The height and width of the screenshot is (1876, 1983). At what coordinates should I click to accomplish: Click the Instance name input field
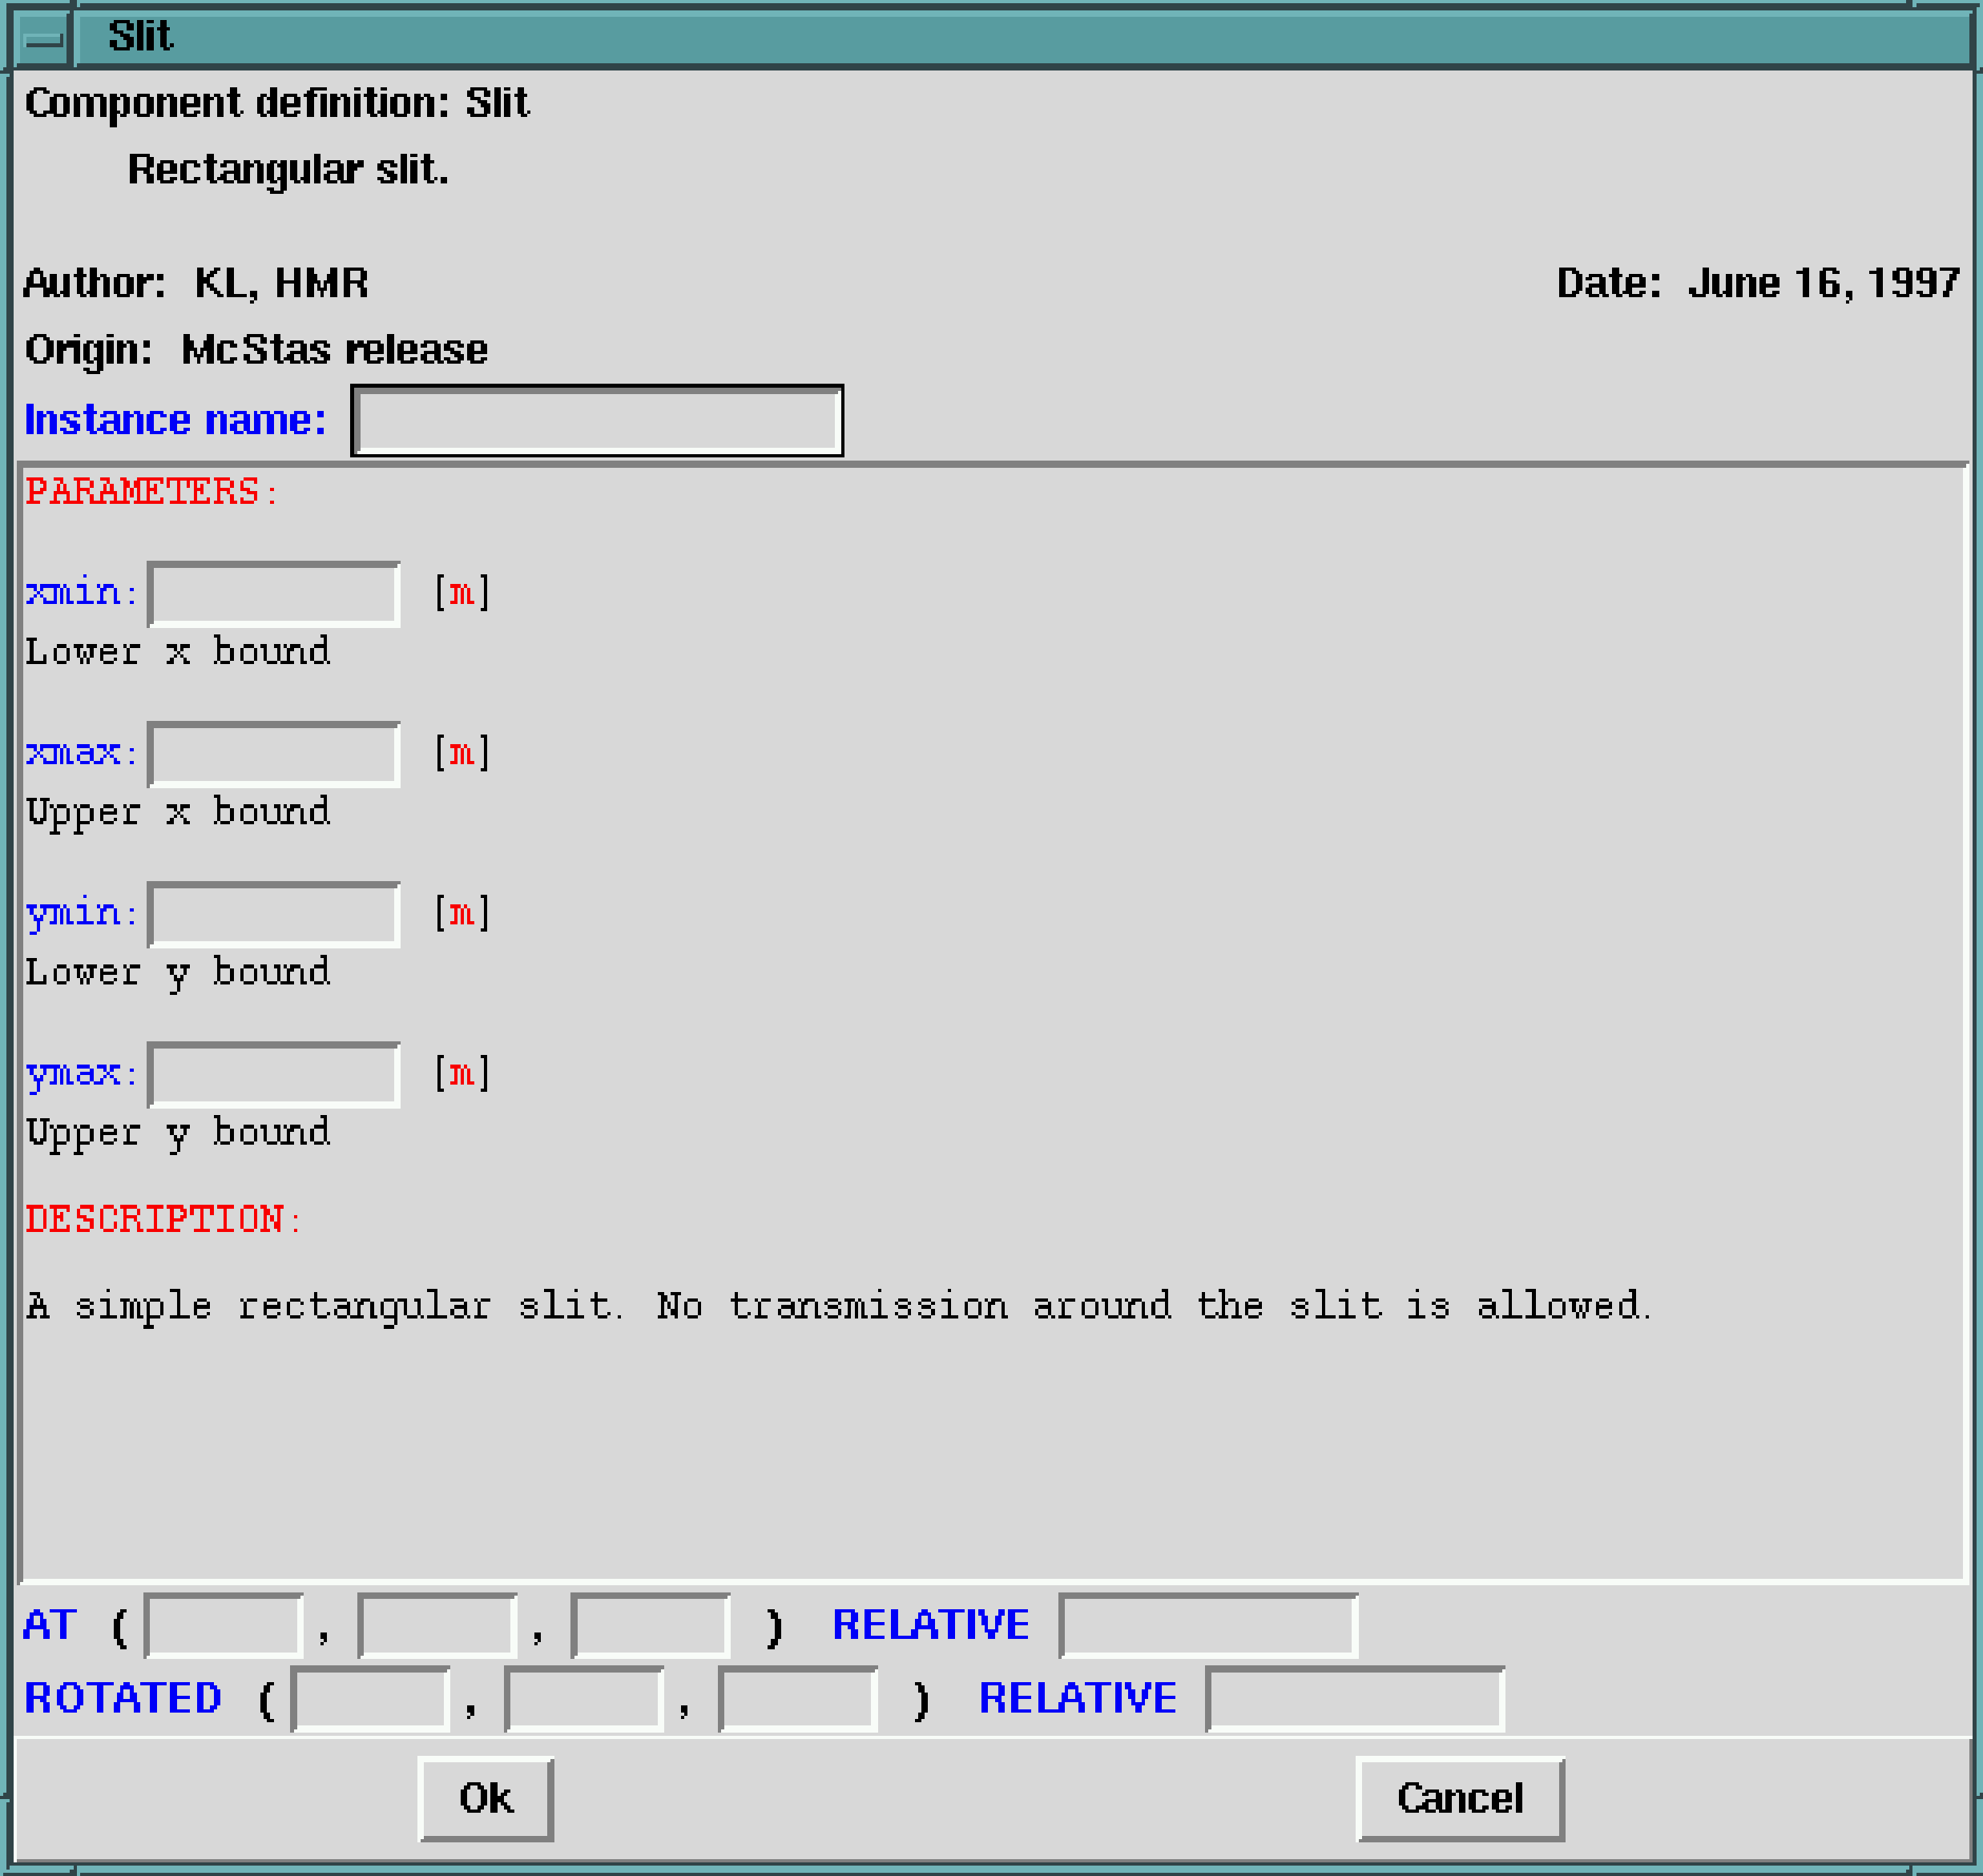(597, 420)
